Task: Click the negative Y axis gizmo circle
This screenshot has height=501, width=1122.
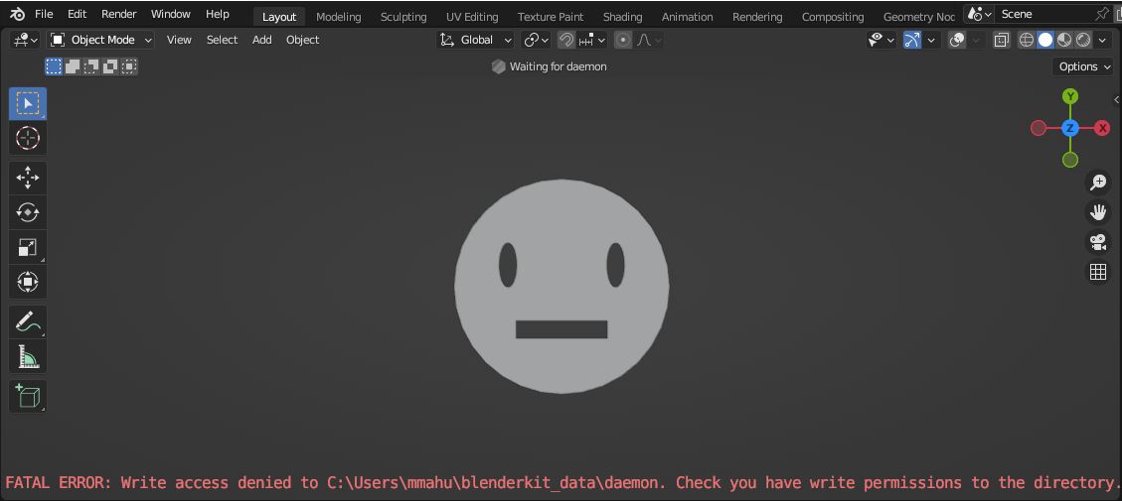Action: [1069, 160]
